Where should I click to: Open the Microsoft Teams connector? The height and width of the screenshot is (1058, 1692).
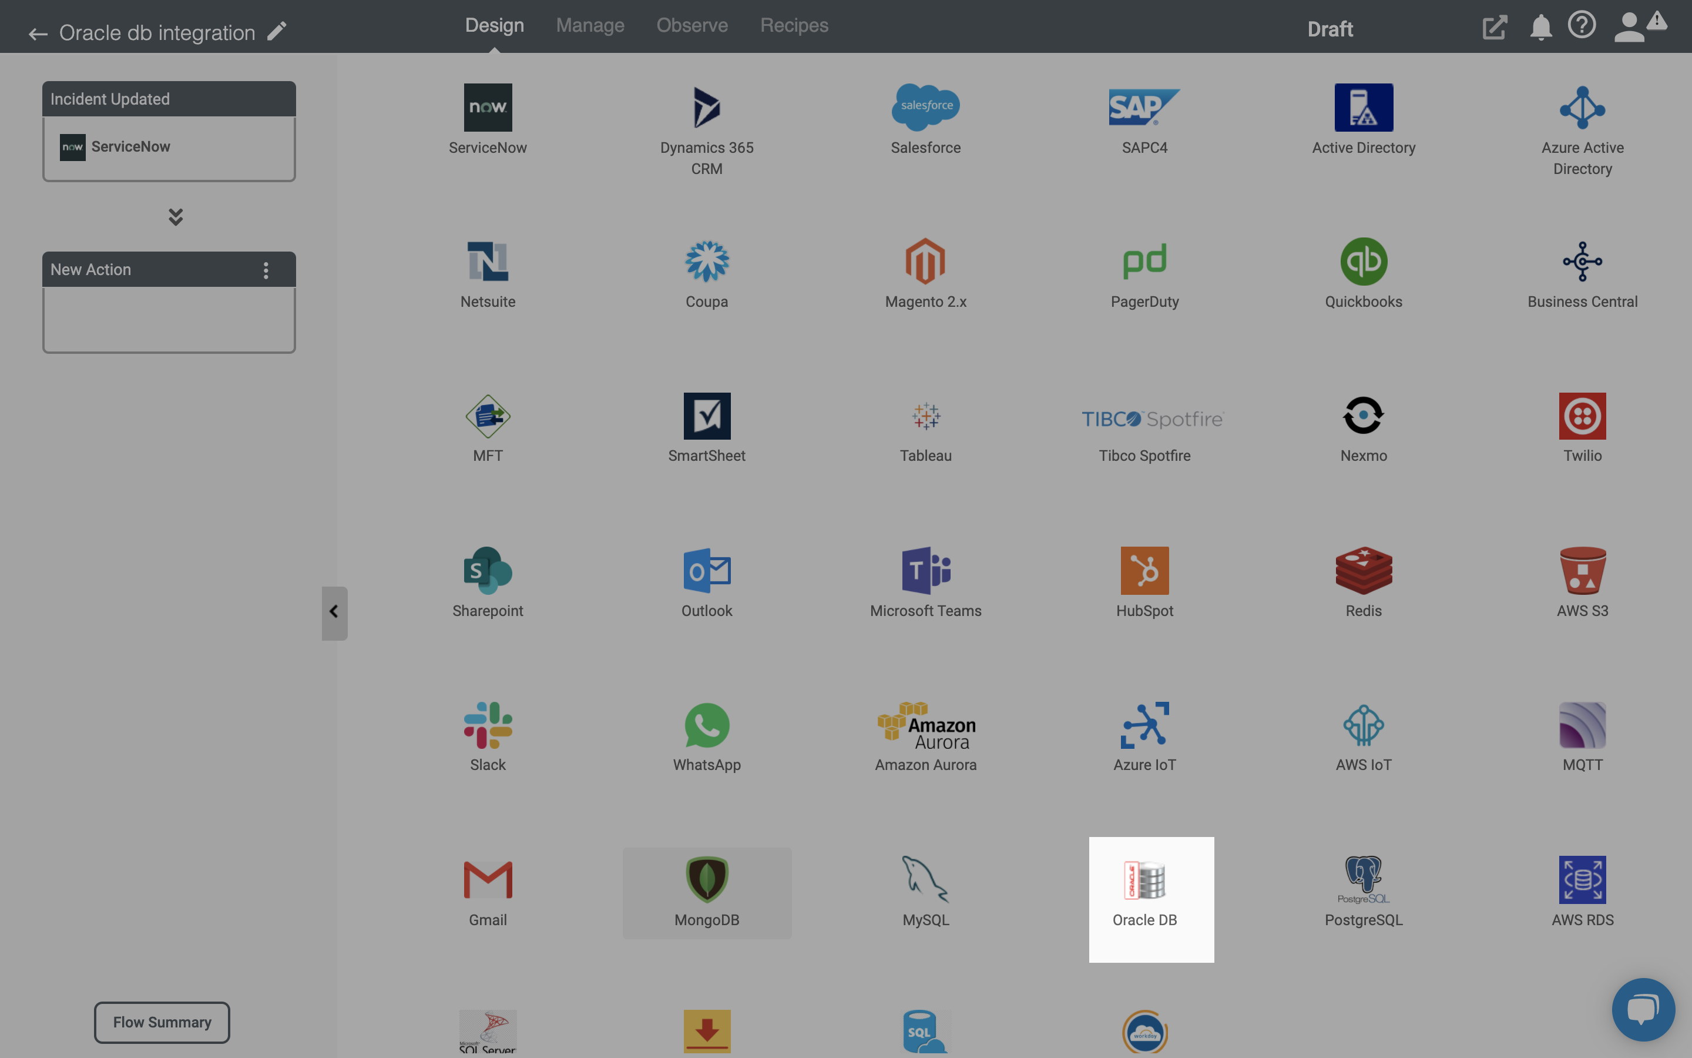[926, 580]
